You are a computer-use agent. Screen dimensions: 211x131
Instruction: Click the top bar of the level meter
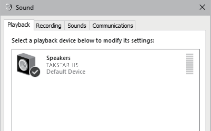[190, 54]
